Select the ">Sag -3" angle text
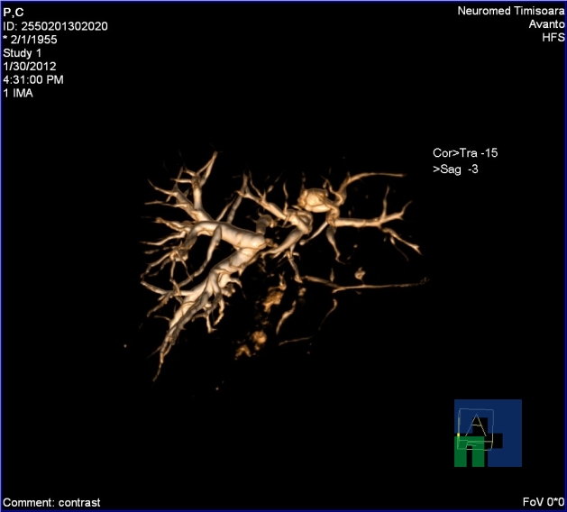 (x=455, y=169)
